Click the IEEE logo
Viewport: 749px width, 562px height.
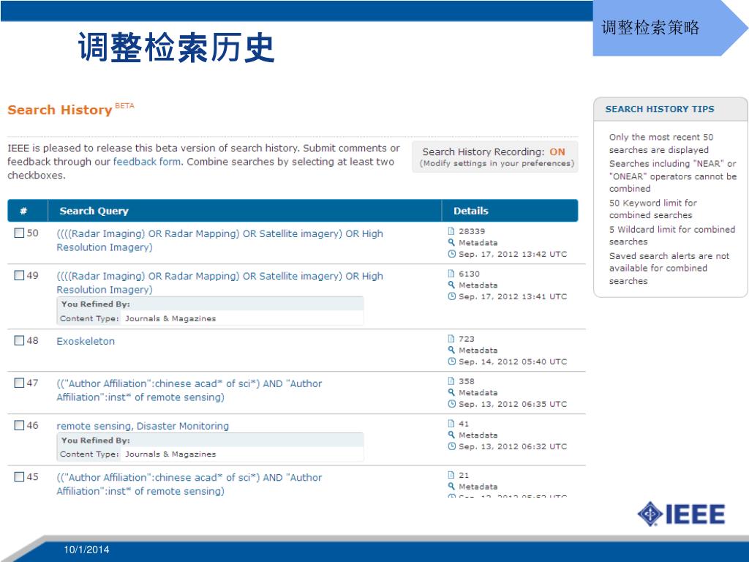681,514
